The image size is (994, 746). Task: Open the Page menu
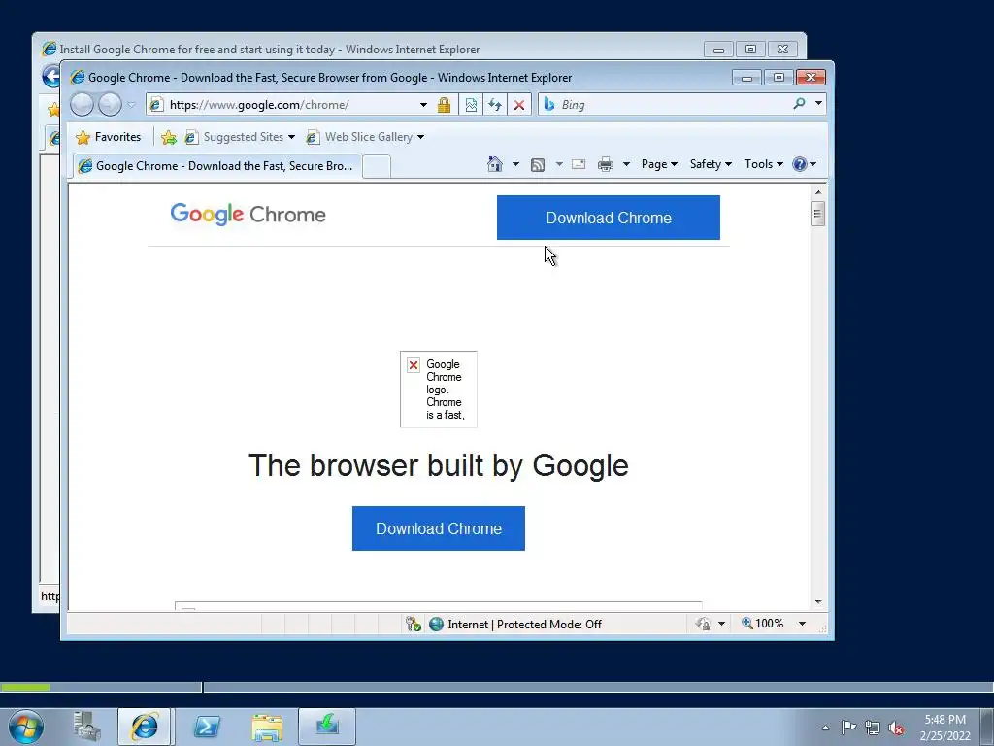pos(659,164)
